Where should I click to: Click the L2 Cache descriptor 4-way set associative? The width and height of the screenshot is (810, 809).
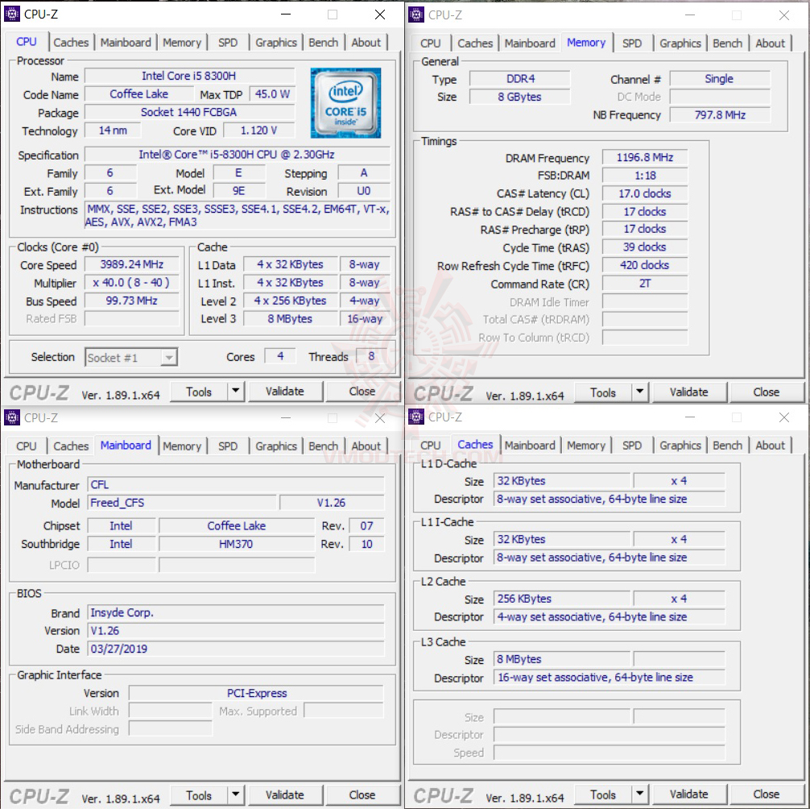coord(610,616)
